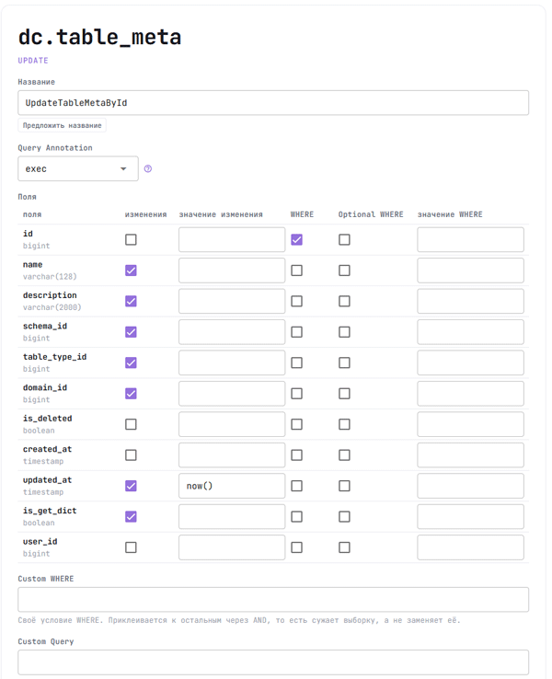Uncheck the WHERE checkbox for id
This screenshot has width=552, height=679.
pyautogui.click(x=296, y=239)
